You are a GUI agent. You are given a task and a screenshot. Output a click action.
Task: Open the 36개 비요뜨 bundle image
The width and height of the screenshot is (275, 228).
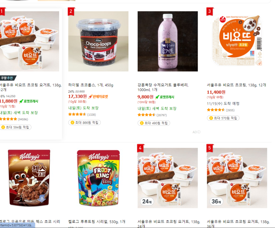pyautogui.click(x=237, y=178)
